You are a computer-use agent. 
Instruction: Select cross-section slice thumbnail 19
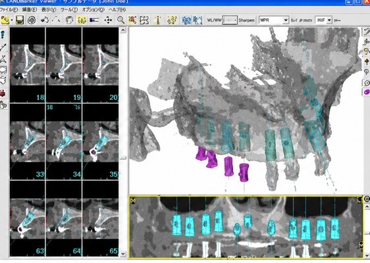click(64, 64)
